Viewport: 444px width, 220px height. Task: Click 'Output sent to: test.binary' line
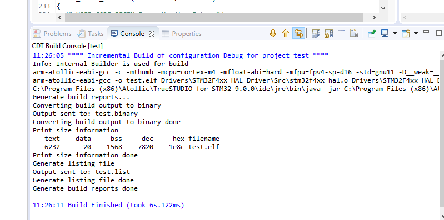pyautogui.click(x=85, y=114)
